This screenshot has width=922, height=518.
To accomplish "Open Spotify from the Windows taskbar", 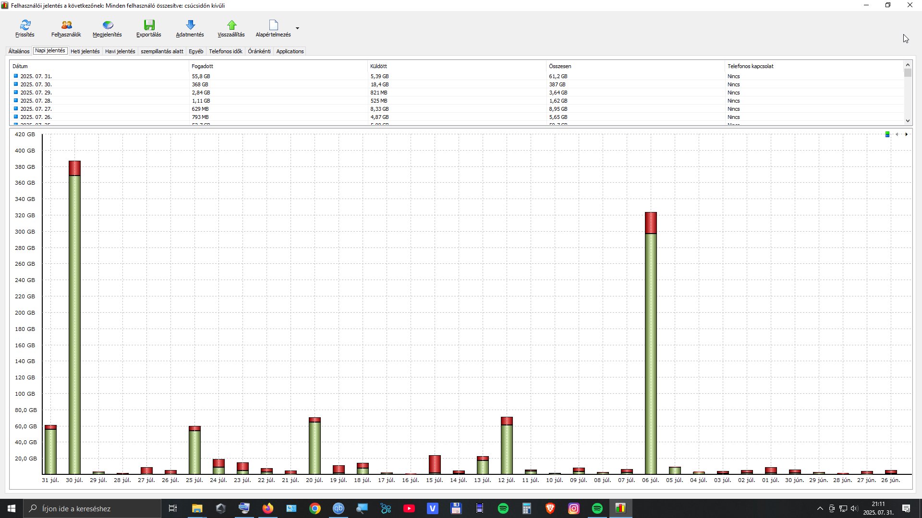I will coord(503,508).
